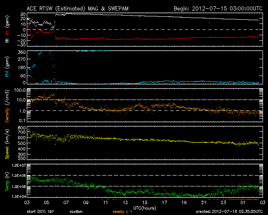
Task: Click the start DOY: 197 text
Action: coord(40,211)
